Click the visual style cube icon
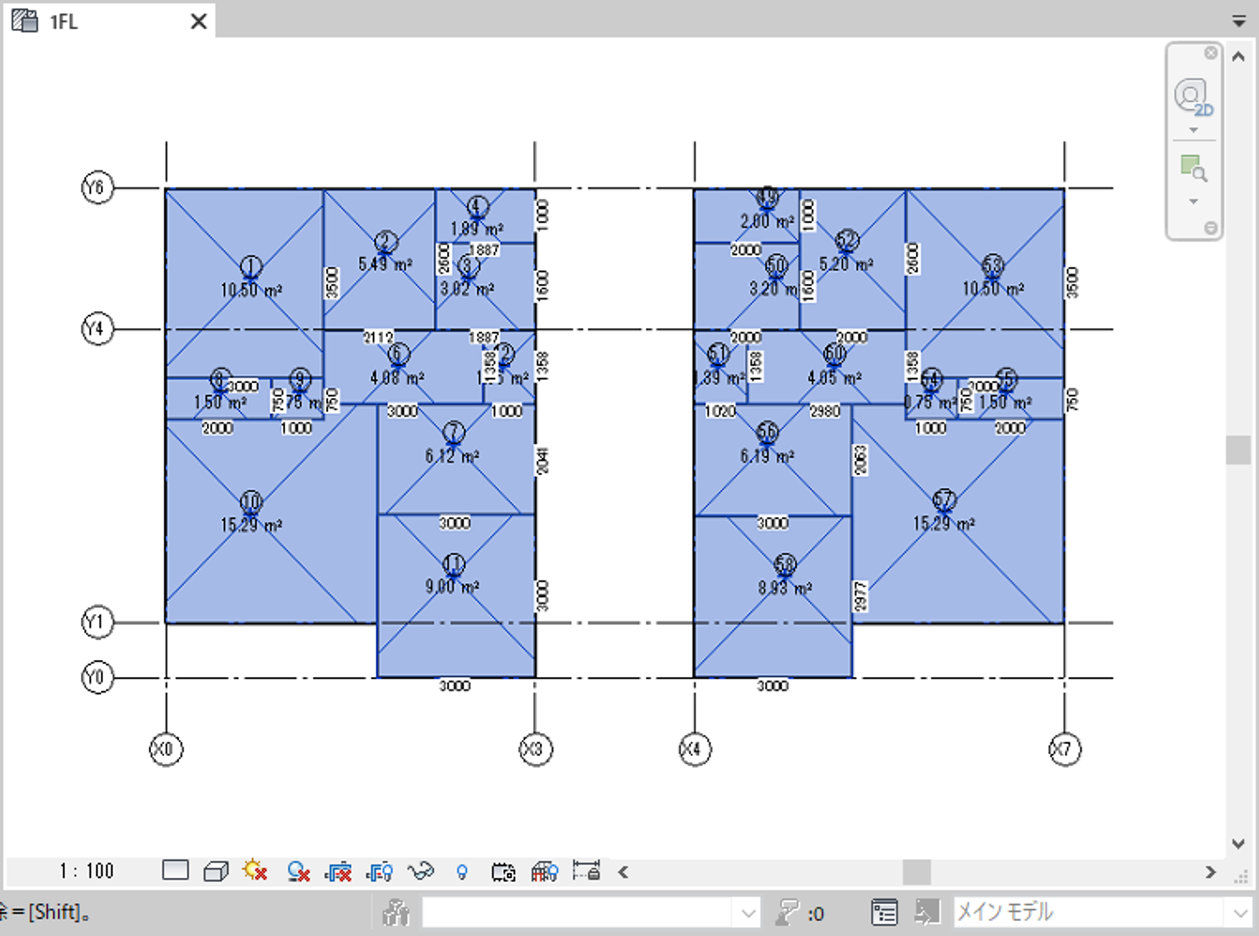 (x=216, y=871)
